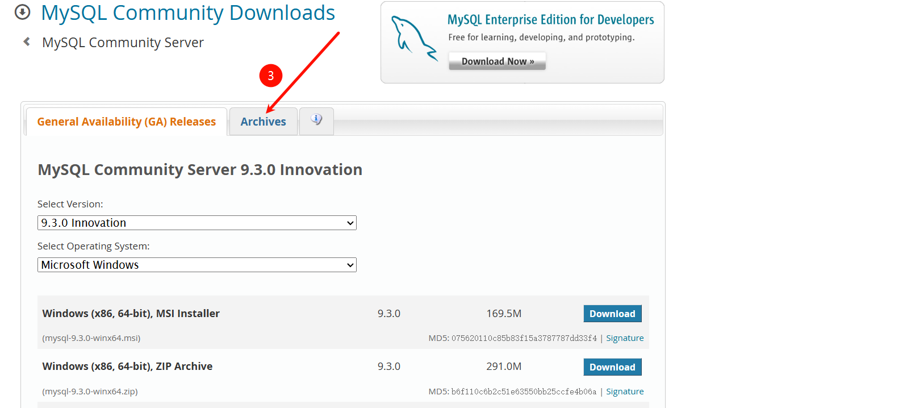The height and width of the screenshot is (408, 907).
Task: Click the red number 3 annotation badge
Action: point(271,76)
